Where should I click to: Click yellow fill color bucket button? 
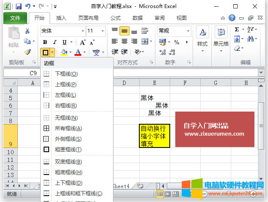(x=64, y=52)
